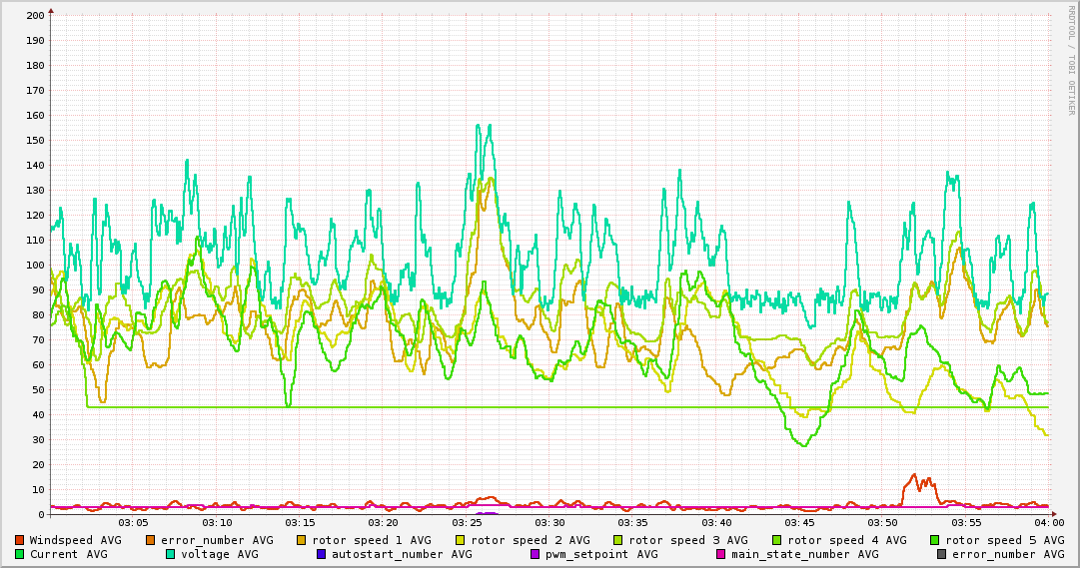Click the 90 value on the y-axis
This screenshot has width=1080, height=568.
point(38,289)
